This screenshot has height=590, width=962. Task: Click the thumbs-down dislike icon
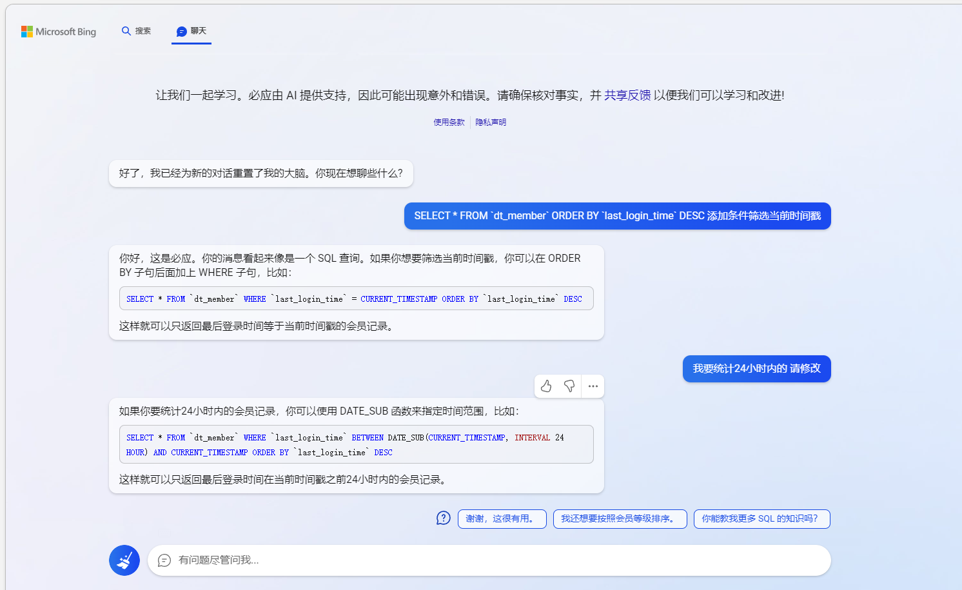[569, 386]
